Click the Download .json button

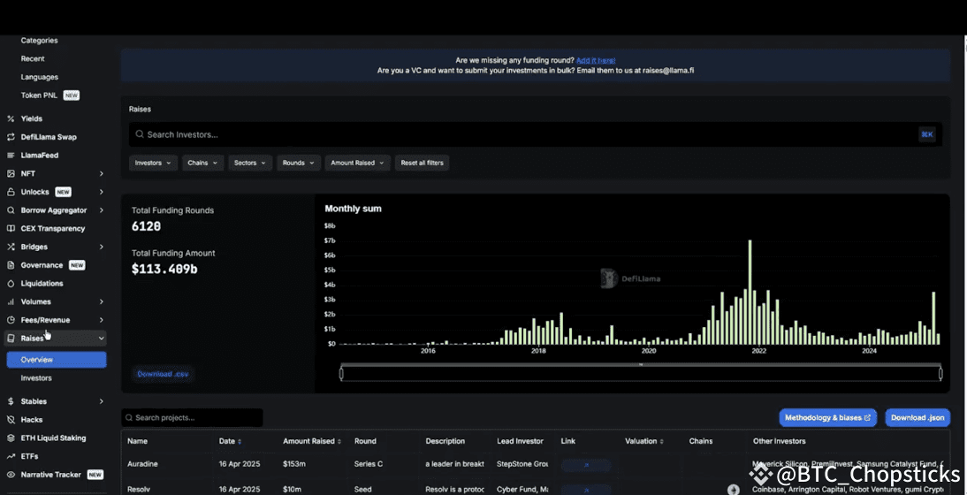point(917,417)
